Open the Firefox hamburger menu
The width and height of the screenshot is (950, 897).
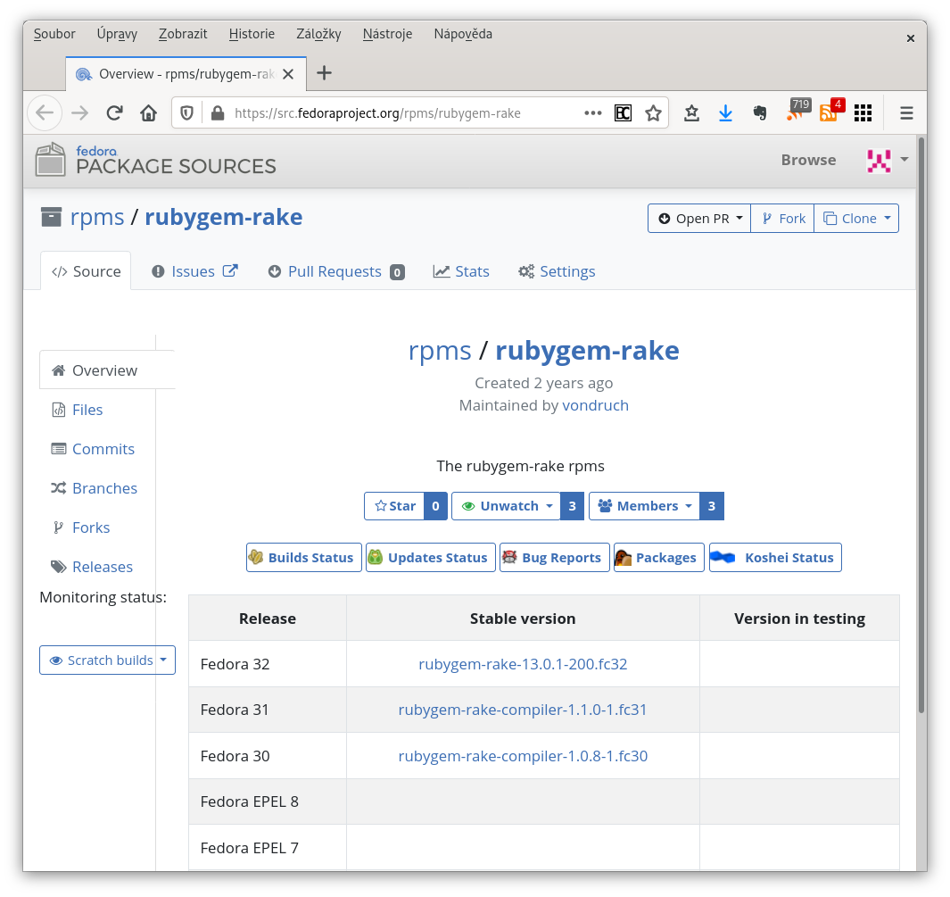(x=906, y=112)
